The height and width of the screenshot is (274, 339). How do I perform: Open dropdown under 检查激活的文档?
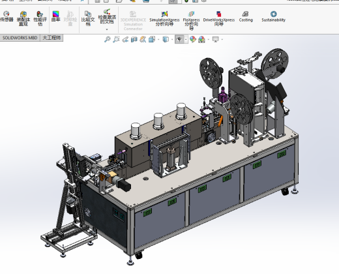tap(107, 29)
